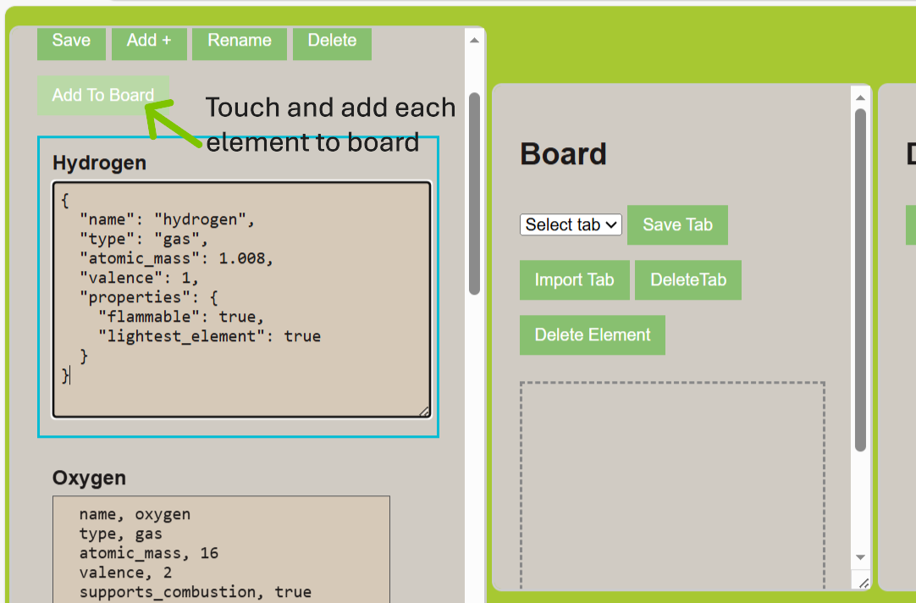Click the Delete Element button
The height and width of the screenshot is (603, 916).
pyautogui.click(x=592, y=335)
